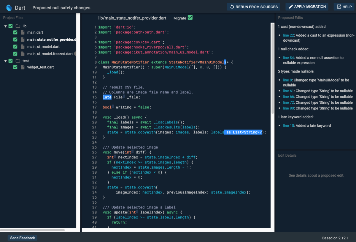The height and width of the screenshot is (242, 356).
Task: Click the file icon beside main_ui_model.freezed.dart
Action: coord(23,54)
